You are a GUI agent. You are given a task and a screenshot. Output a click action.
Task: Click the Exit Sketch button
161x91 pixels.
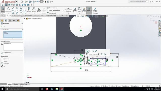click(3, 10)
